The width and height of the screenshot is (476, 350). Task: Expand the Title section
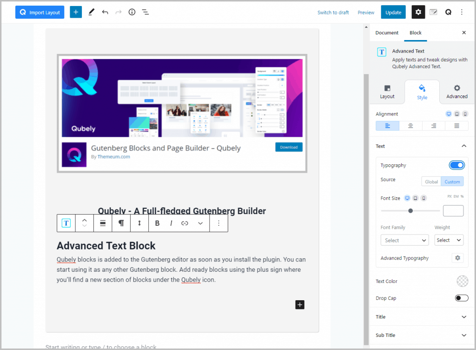pyautogui.click(x=422, y=317)
